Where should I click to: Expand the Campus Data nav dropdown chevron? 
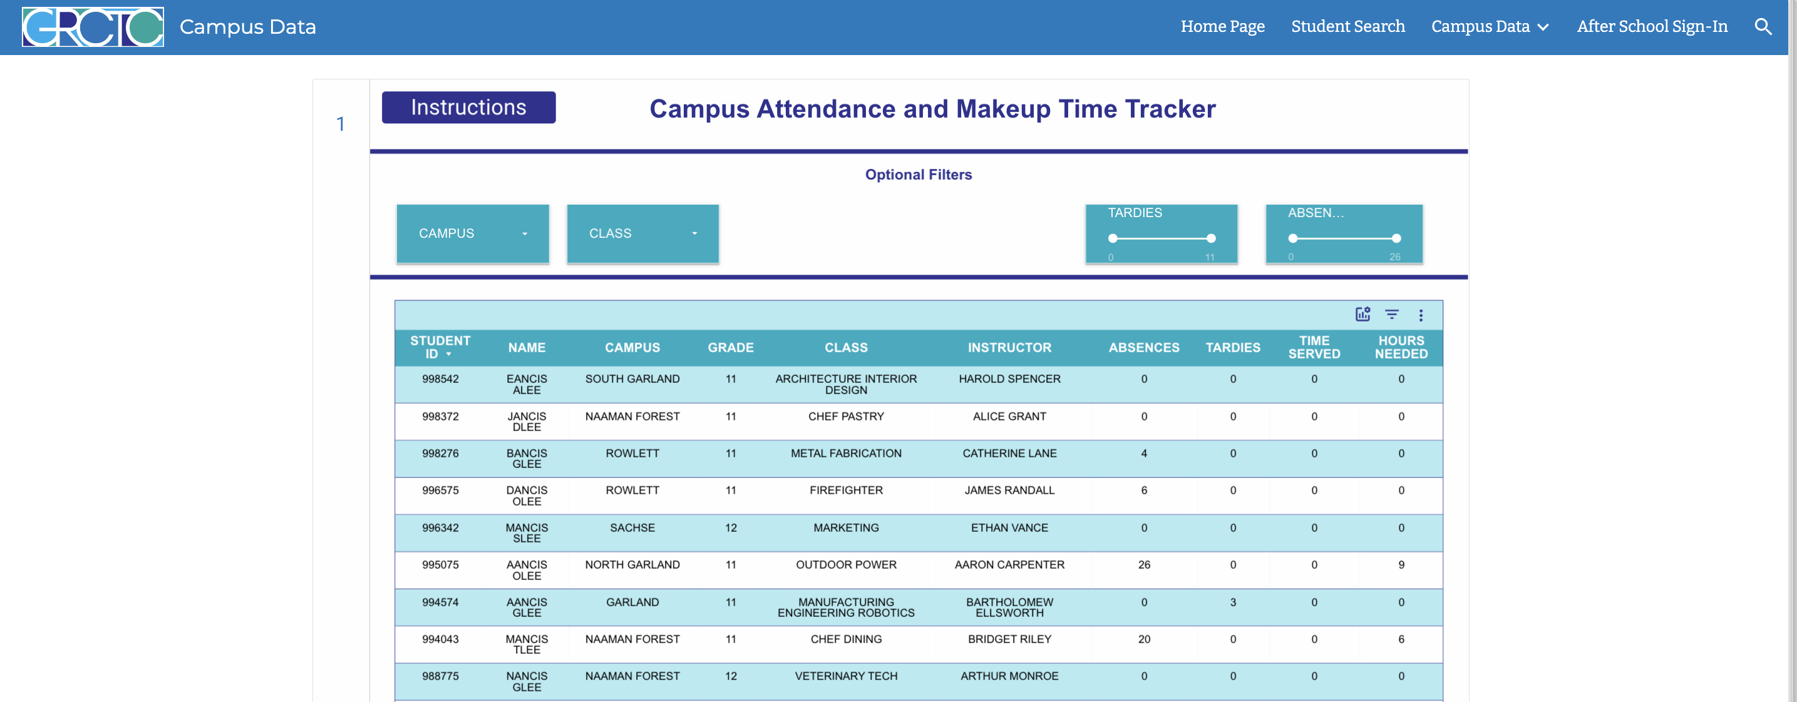coord(1543,27)
